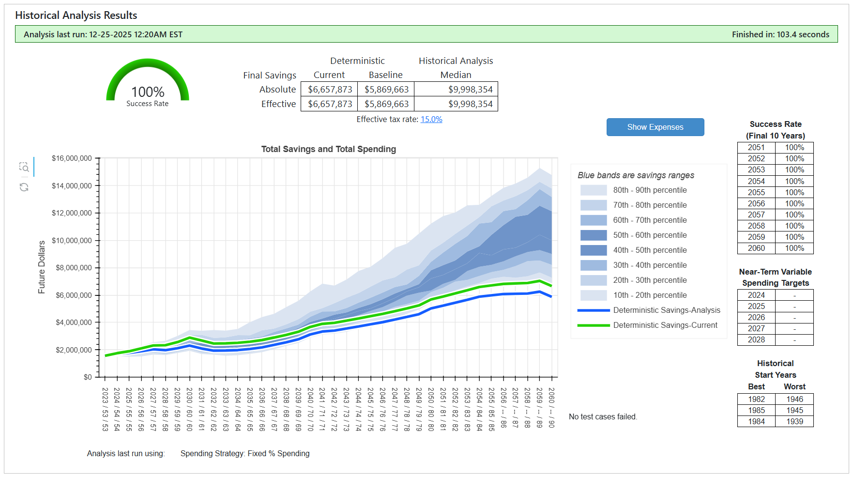Open the 15.0% effective tax rate link

pos(431,119)
